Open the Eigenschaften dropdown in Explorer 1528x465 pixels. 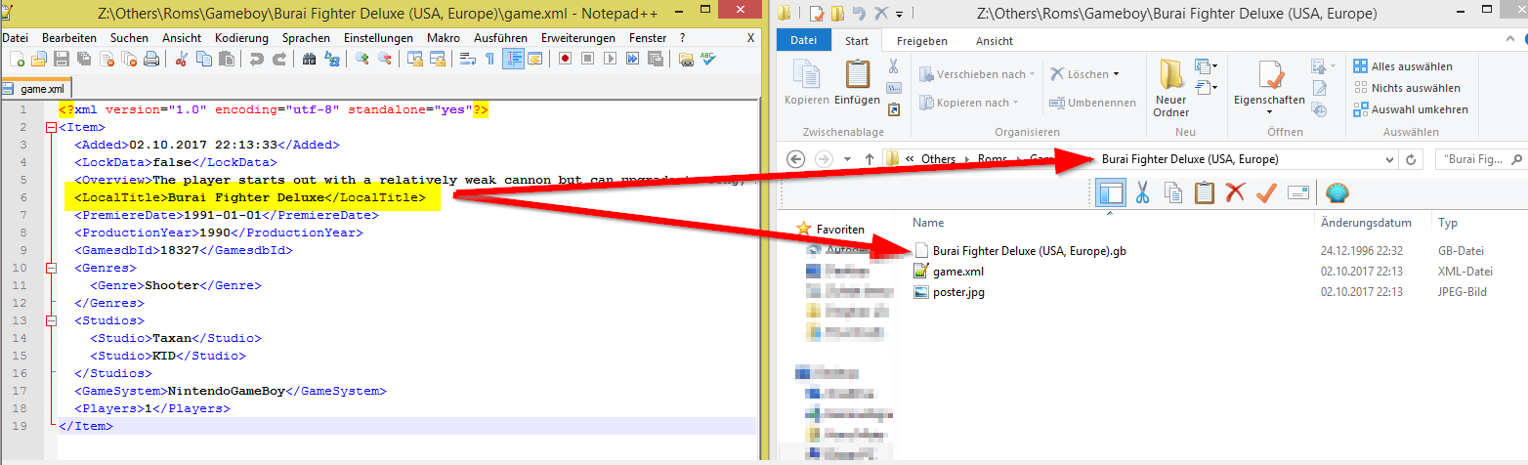(x=1269, y=110)
